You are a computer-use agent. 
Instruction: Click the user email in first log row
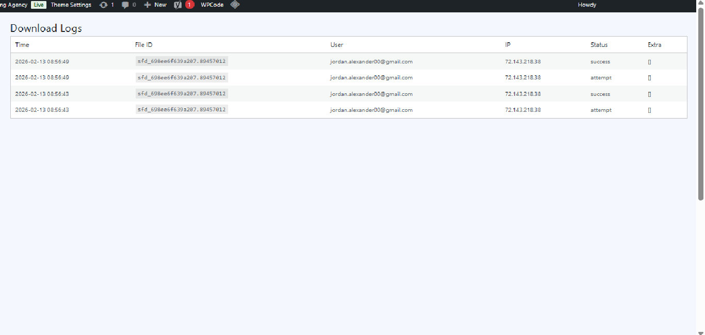pyautogui.click(x=371, y=61)
